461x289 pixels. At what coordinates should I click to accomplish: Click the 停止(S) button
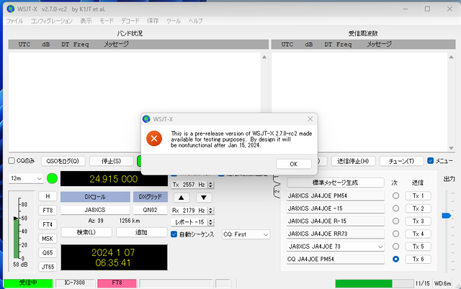(111, 161)
